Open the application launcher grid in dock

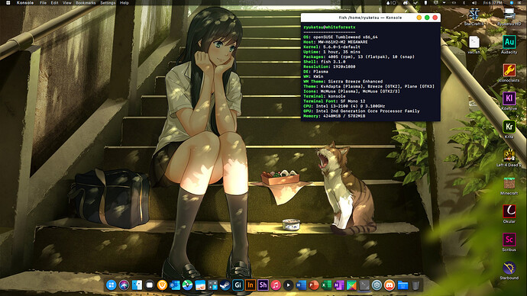point(112,285)
